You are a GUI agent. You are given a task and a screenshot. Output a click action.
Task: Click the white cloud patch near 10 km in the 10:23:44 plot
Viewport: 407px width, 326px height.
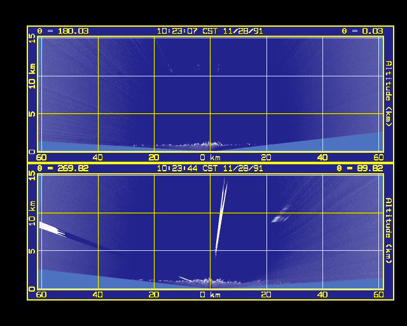[280, 215]
